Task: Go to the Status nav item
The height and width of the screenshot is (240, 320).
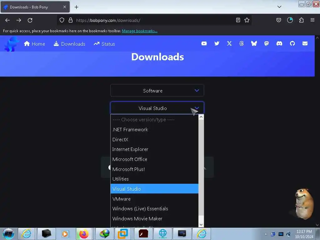Action: pos(104,44)
